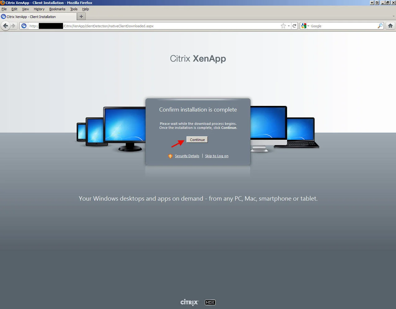The height and width of the screenshot is (309, 396).
Task: Click the 'Confirm installation is complete' heading
Action: [198, 110]
